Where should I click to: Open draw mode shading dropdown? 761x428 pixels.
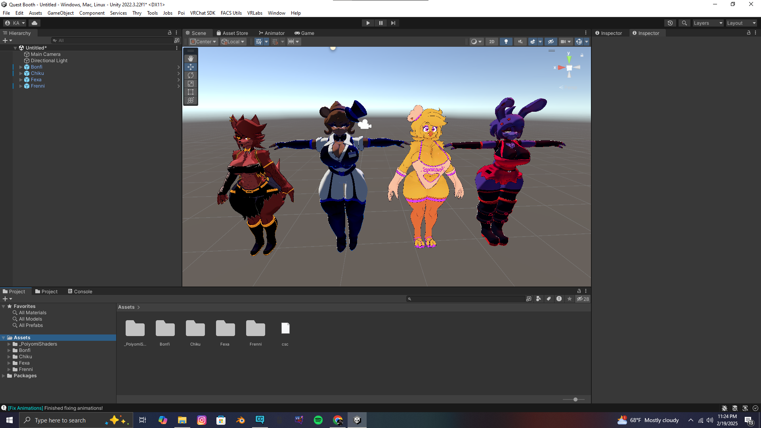476,42
